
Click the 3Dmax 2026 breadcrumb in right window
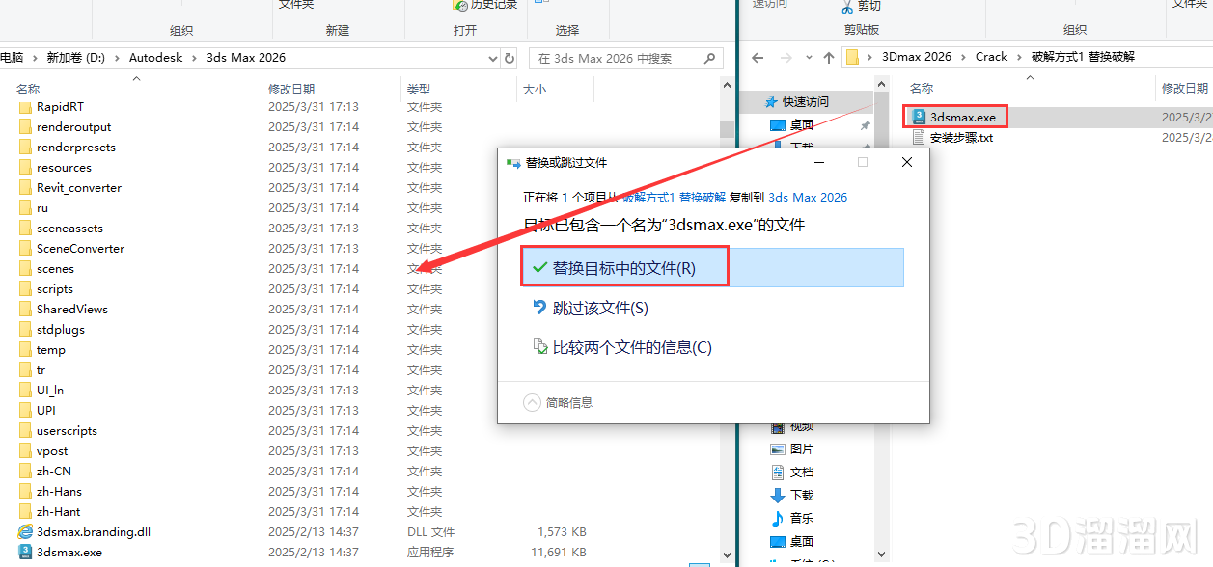pyautogui.click(x=917, y=57)
